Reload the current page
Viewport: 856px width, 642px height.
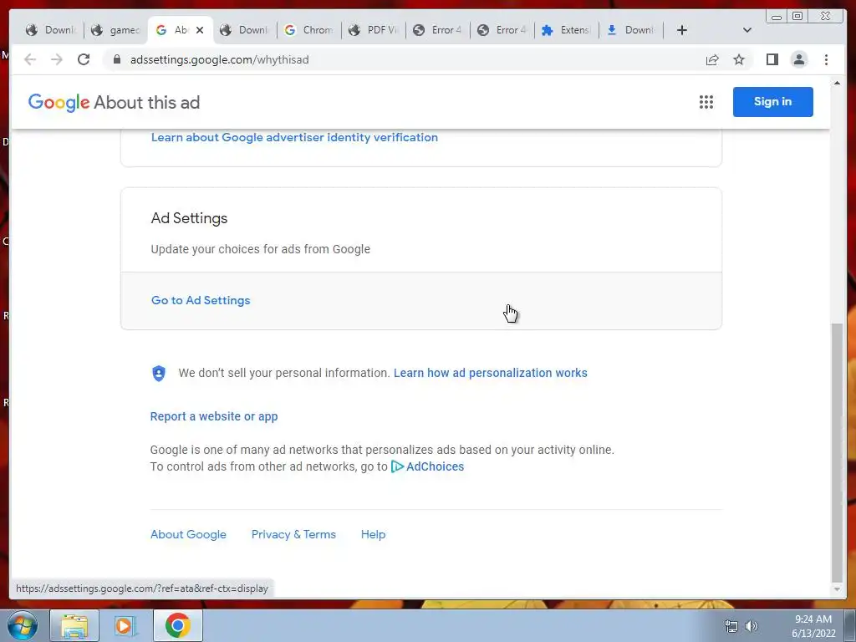coord(84,59)
